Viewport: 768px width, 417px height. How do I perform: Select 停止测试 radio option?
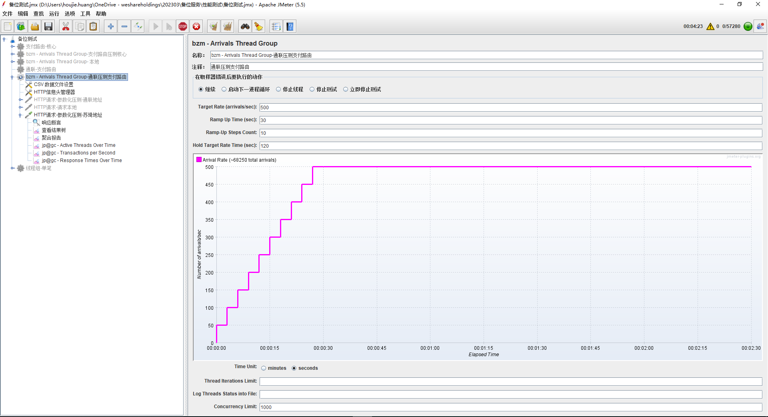pyautogui.click(x=312, y=89)
